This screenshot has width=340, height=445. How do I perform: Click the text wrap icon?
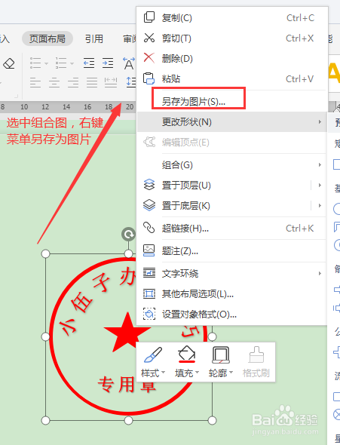click(x=149, y=273)
